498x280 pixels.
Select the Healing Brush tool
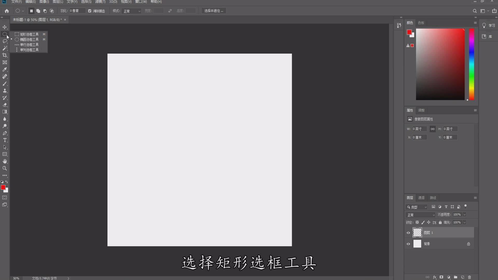(5, 76)
